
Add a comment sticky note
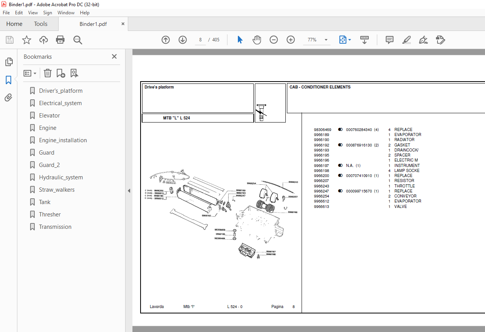click(390, 40)
